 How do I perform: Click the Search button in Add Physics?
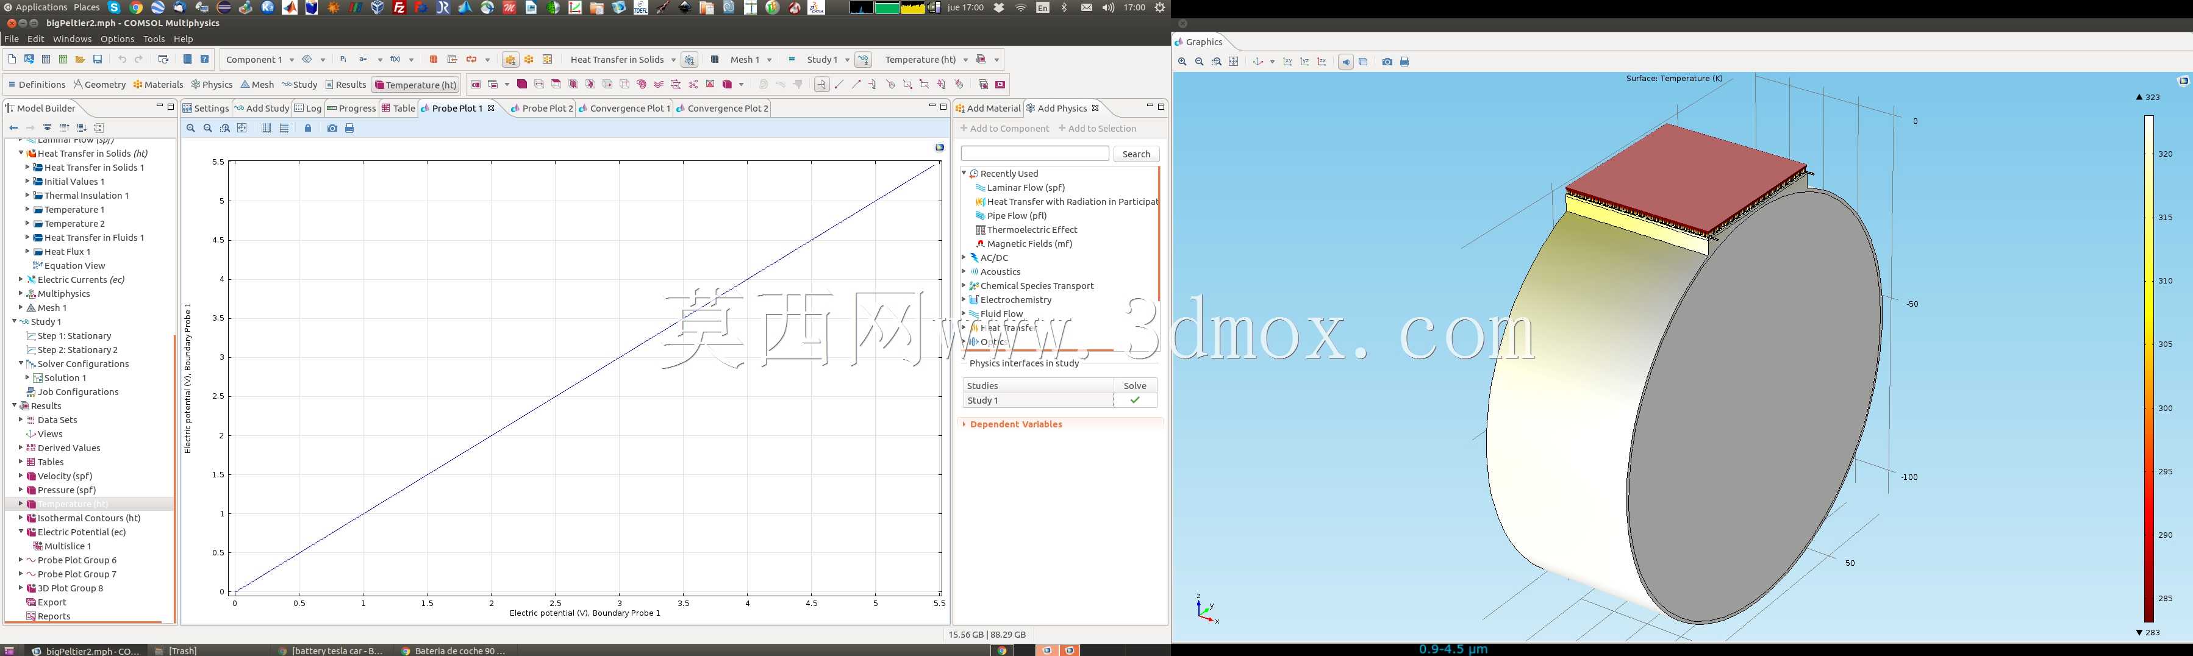click(1136, 154)
